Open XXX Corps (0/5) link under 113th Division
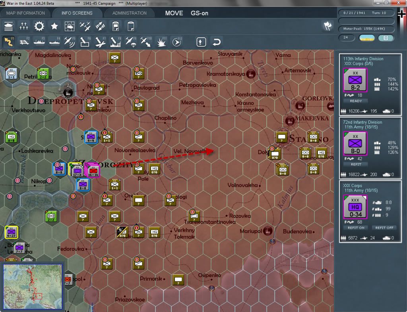 (359, 64)
